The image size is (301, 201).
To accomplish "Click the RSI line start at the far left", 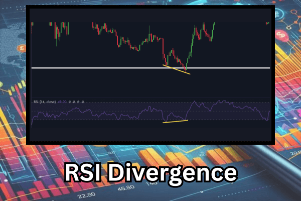I will coord(33,122).
